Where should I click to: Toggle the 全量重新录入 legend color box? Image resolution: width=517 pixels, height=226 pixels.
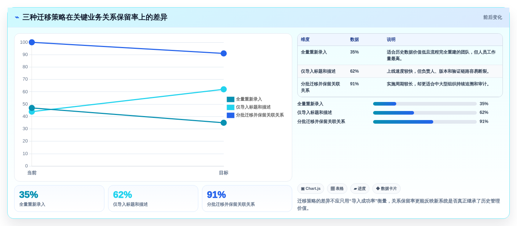231,99
